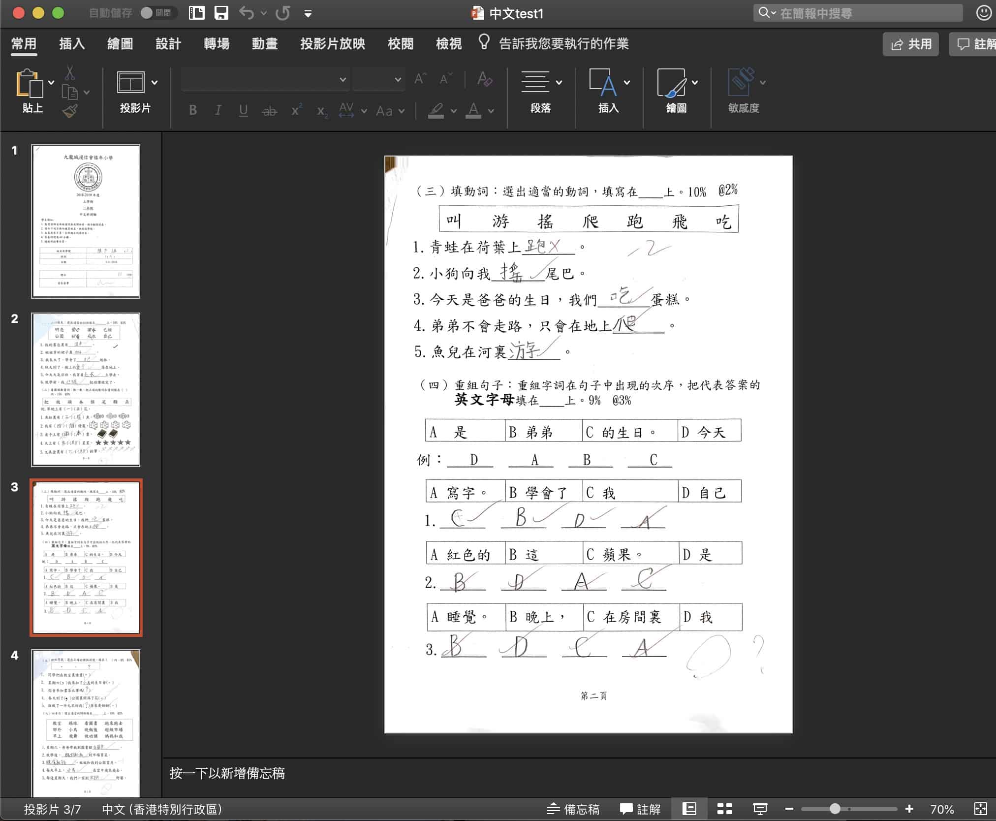The width and height of the screenshot is (996, 821).
Task: Click the Undo arrow icon
Action: pyautogui.click(x=247, y=15)
